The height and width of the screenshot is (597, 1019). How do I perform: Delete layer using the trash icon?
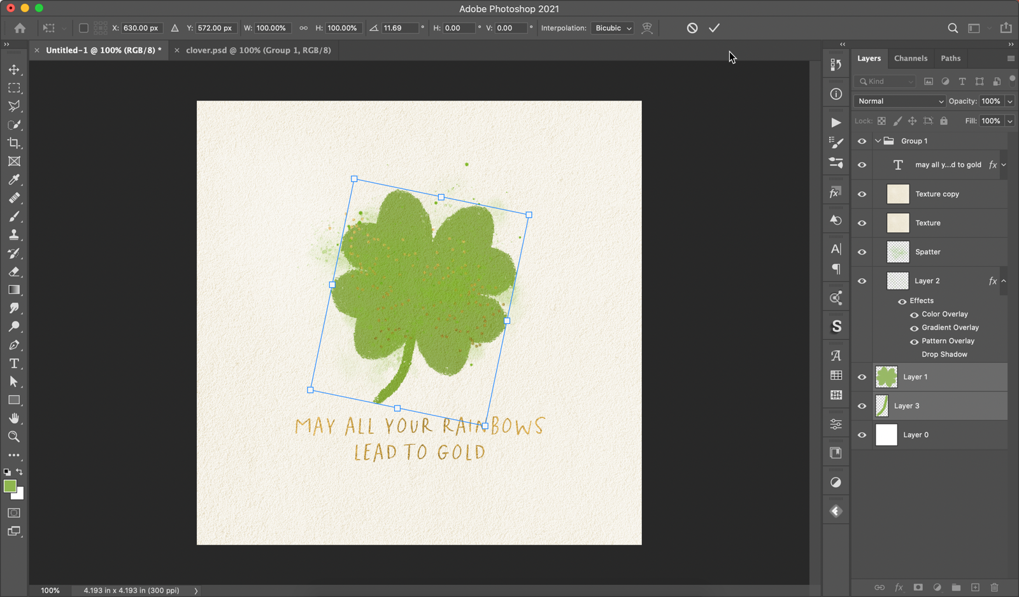(x=994, y=587)
